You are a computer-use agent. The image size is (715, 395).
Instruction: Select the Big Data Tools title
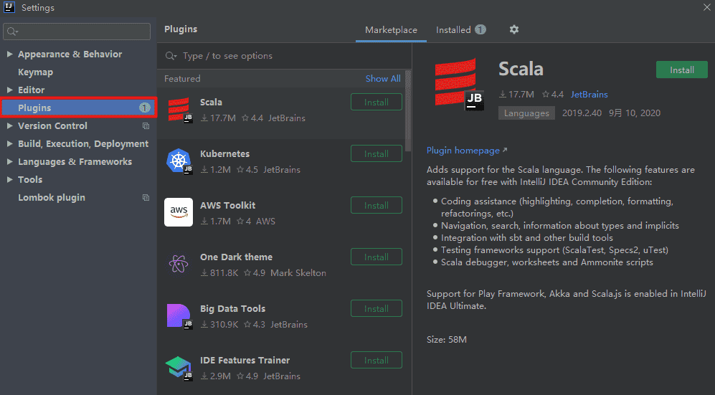232,308
